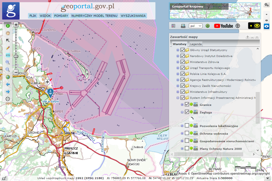Select the zoom-in magnifier tool

(x=8, y=62)
